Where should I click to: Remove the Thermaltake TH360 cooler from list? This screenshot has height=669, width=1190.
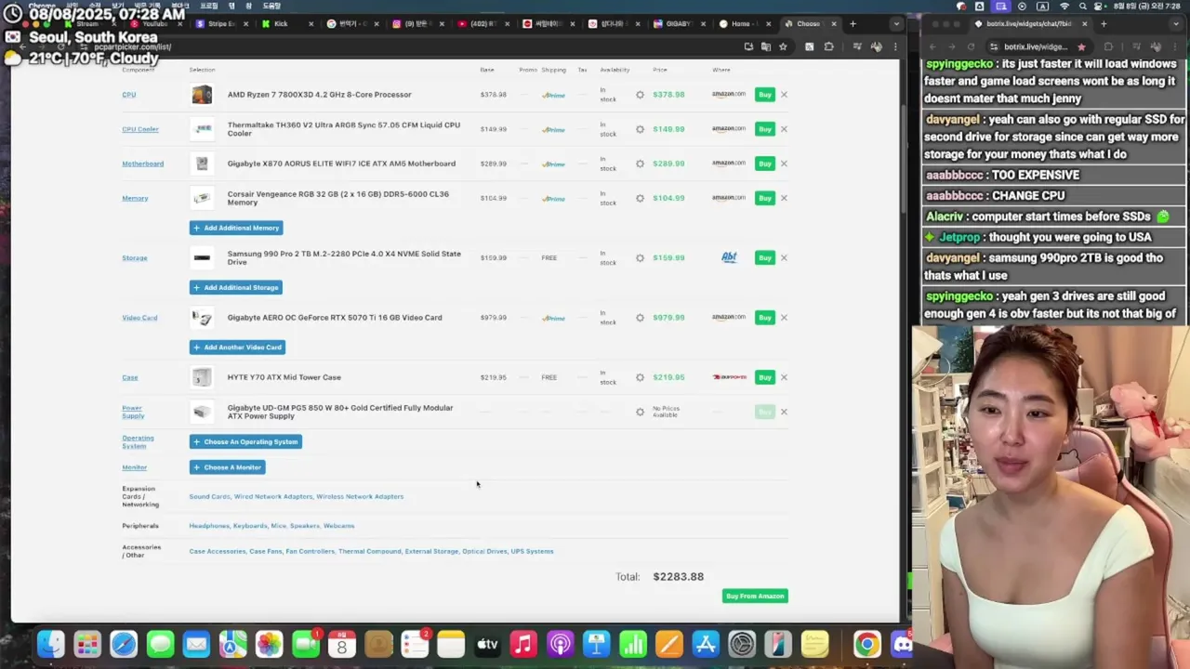[x=784, y=129]
